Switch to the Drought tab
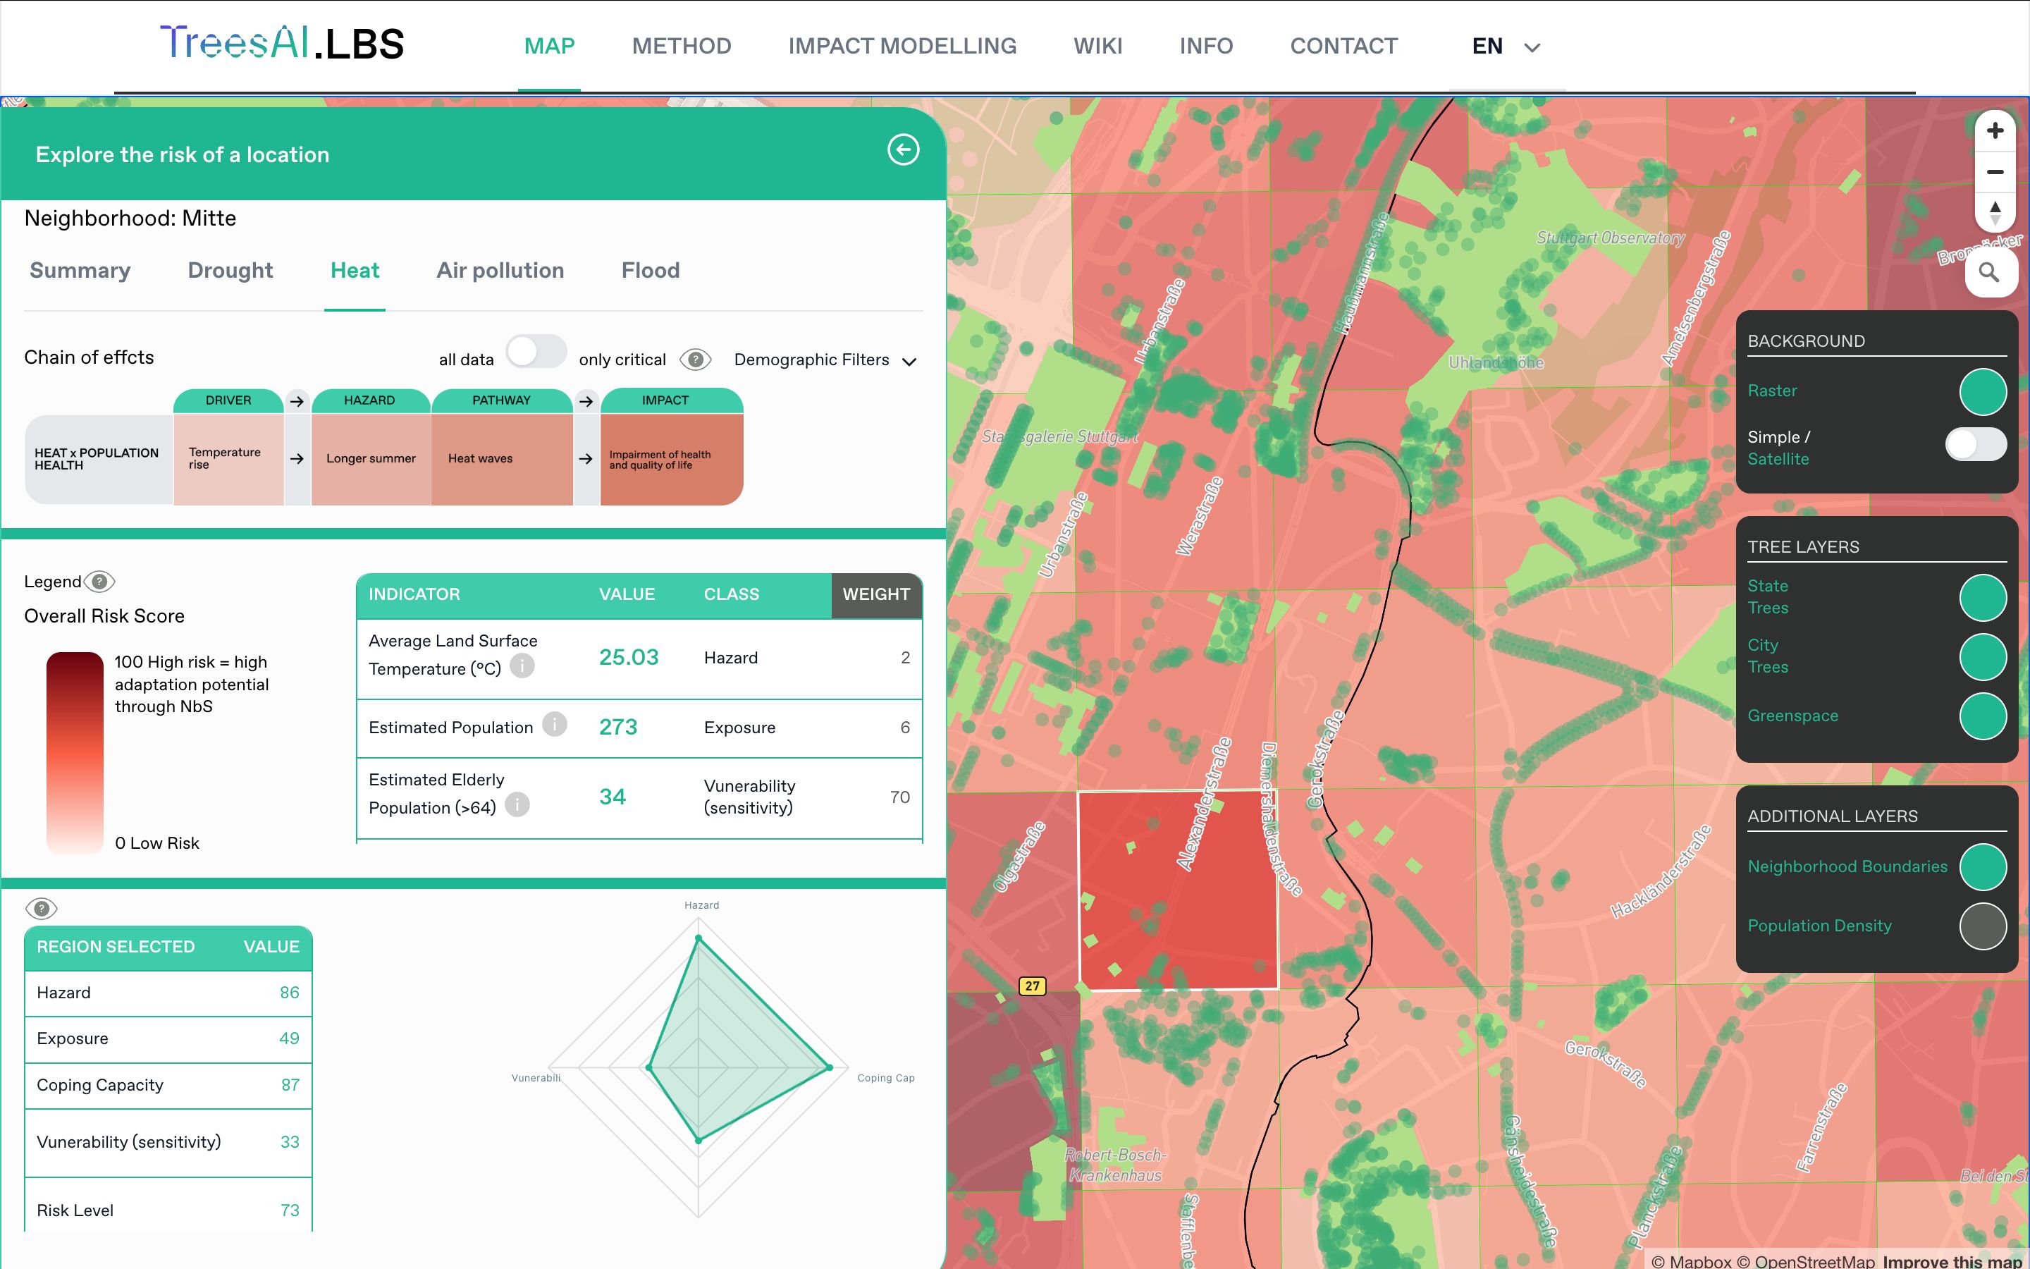 click(230, 270)
